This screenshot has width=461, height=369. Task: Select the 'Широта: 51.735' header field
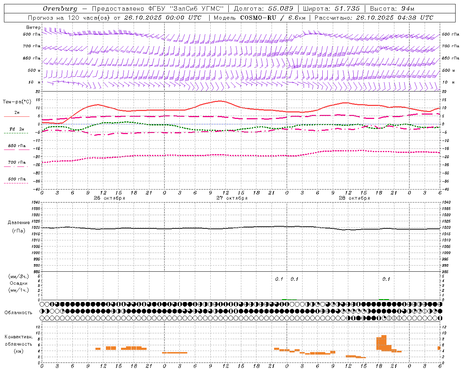coord(331,9)
